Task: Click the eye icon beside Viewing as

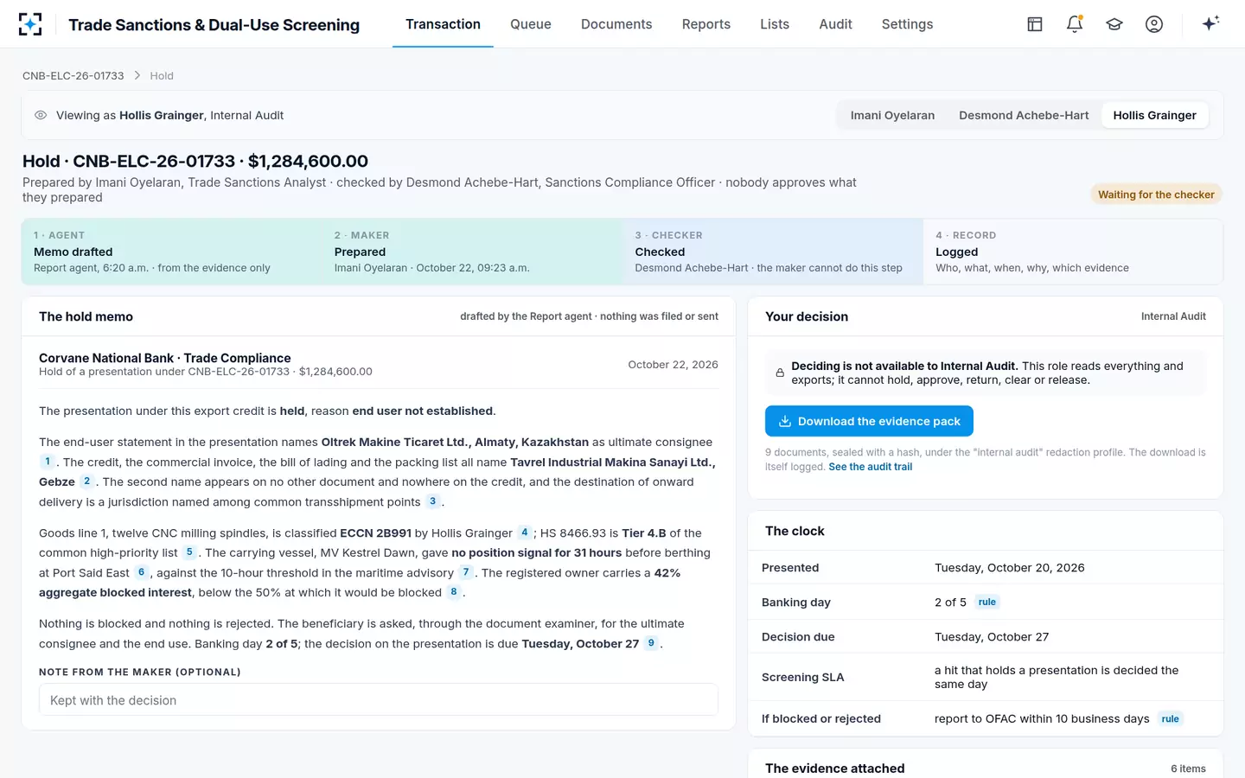Action: 41,115
